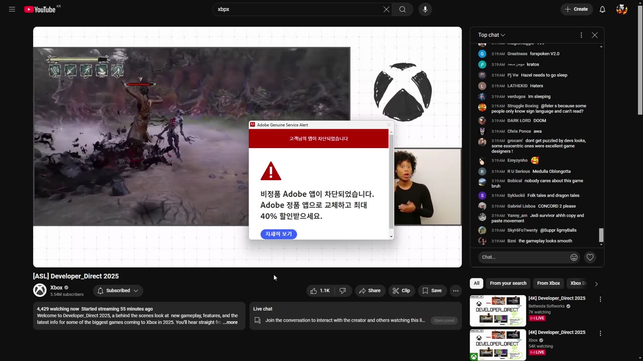Open the Xbox 4K stream thumbnail
Viewport: 643px width, 361px height.
tap(498, 345)
